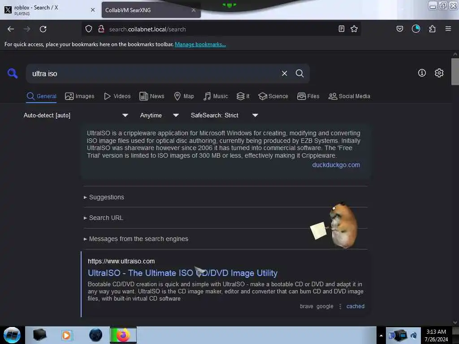Open the Anytime time range dropdown
Viewport: 459px width, 344px height.
[159, 115]
